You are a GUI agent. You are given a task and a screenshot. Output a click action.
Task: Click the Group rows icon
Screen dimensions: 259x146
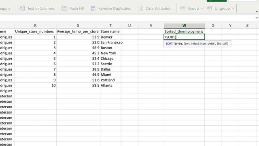coord(183,8)
